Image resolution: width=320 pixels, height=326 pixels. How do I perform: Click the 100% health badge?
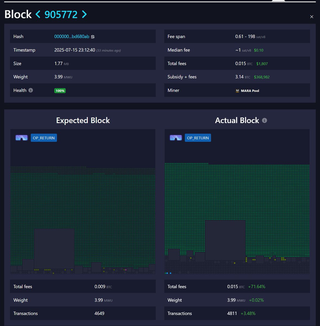[x=60, y=91]
